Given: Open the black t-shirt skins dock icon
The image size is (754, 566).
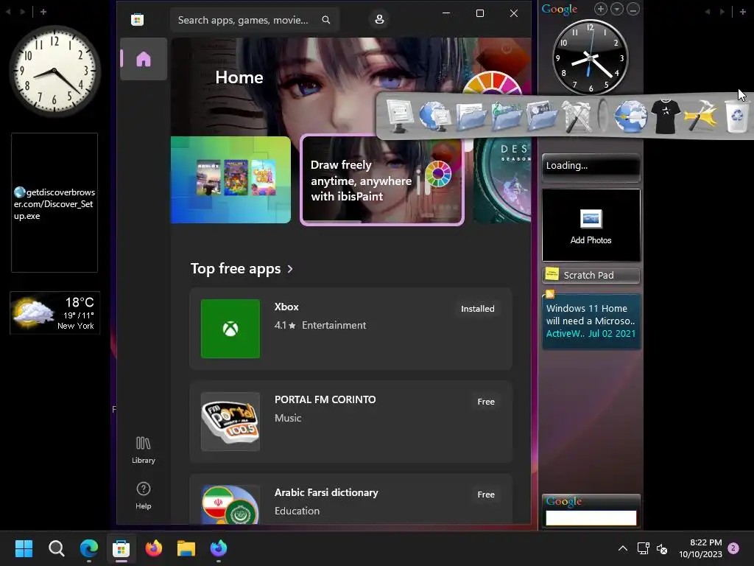Looking at the screenshot, I should (x=666, y=116).
